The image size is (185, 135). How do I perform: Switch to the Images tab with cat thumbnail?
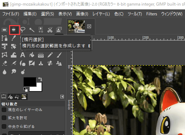[x=24, y=97]
